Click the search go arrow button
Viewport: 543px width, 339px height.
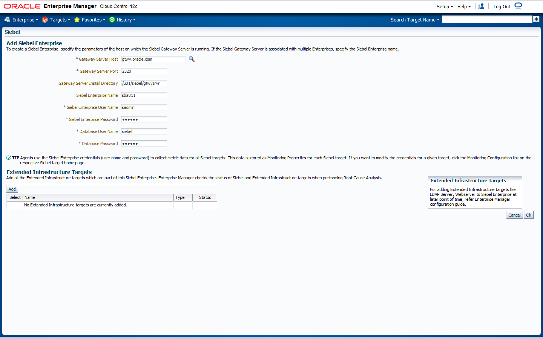536,19
